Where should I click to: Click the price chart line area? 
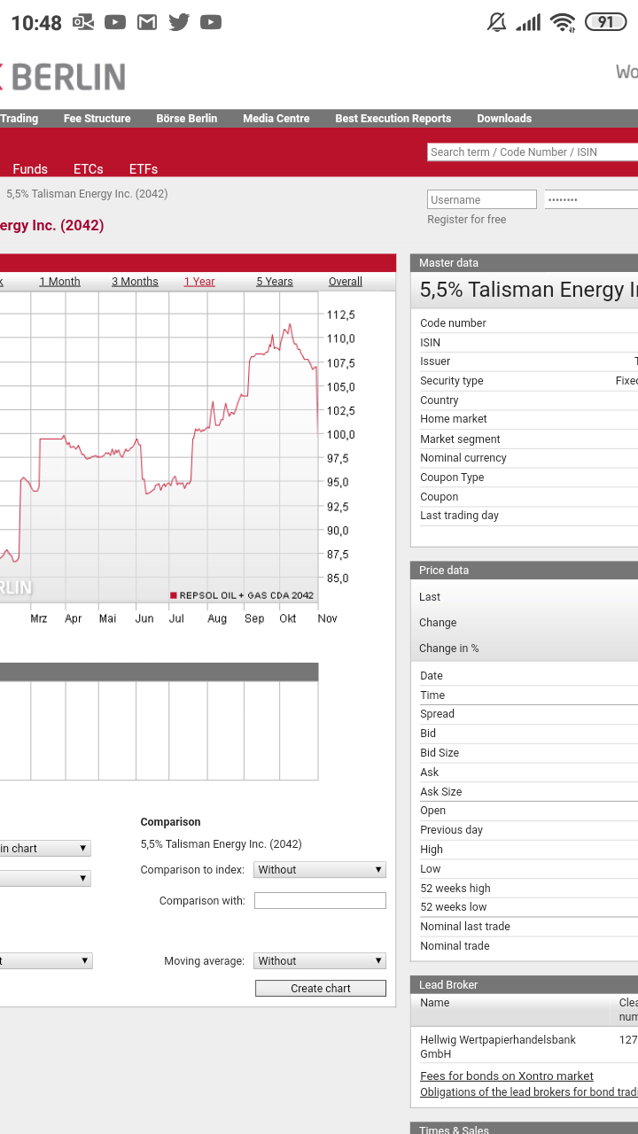[x=159, y=447]
